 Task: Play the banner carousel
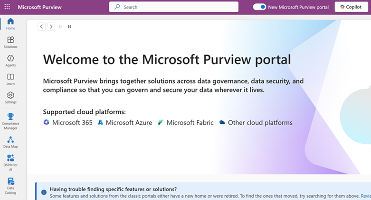tap(60, 27)
